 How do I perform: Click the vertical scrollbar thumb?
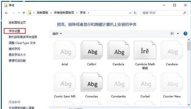pos(189,46)
